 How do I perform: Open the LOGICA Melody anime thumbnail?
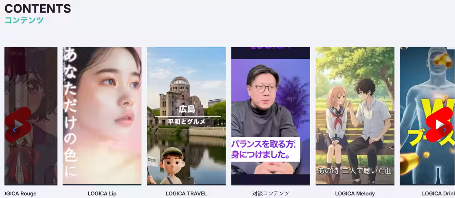pyautogui.click(x=355, y=116)
